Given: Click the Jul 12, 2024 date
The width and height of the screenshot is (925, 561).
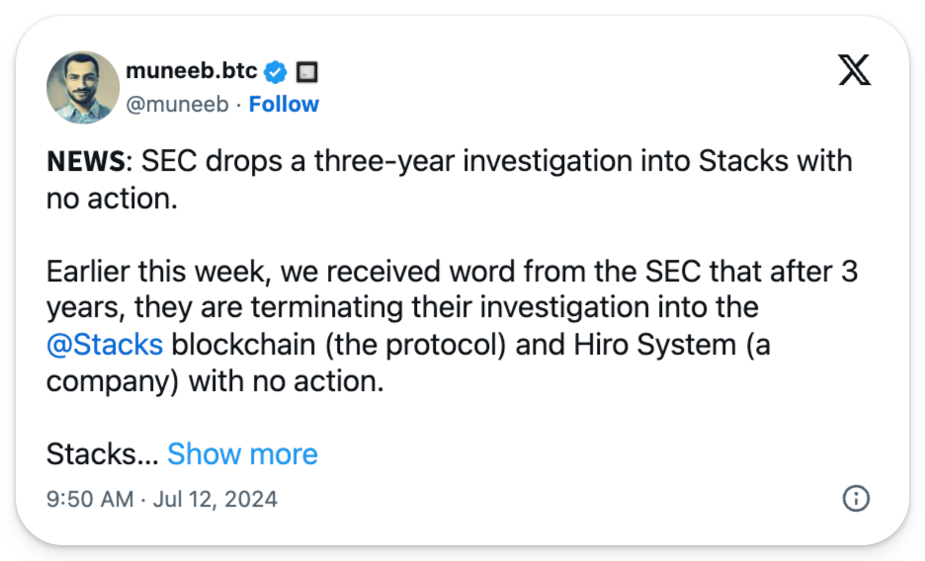Looking at the screenshot, I should pyautogui.click(x=214, y=499).
